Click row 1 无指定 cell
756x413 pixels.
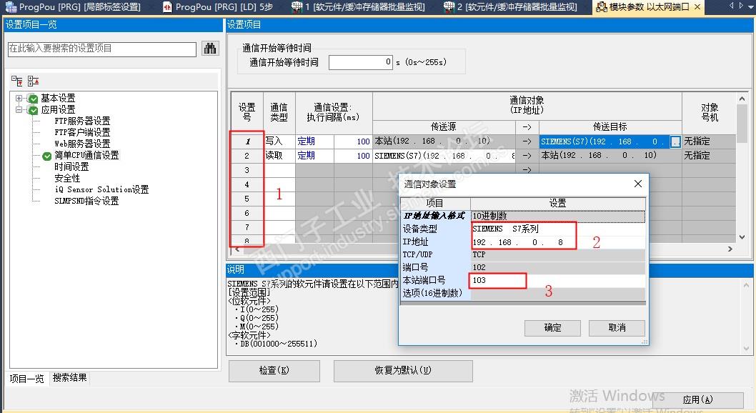pyautogui.click(x=709, y=141)
